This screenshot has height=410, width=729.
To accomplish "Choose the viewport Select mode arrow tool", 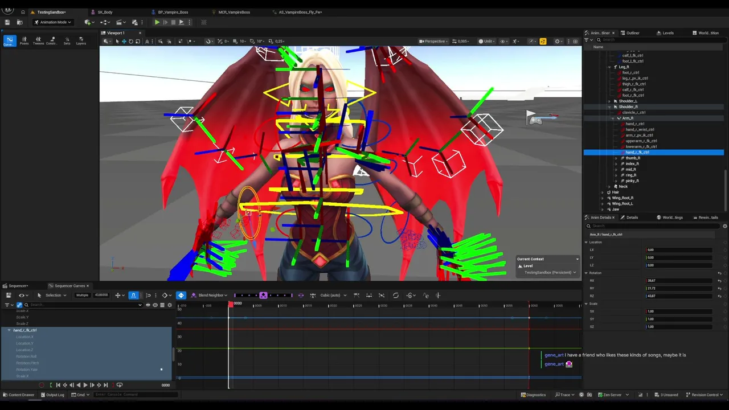I will click(117, 41).
